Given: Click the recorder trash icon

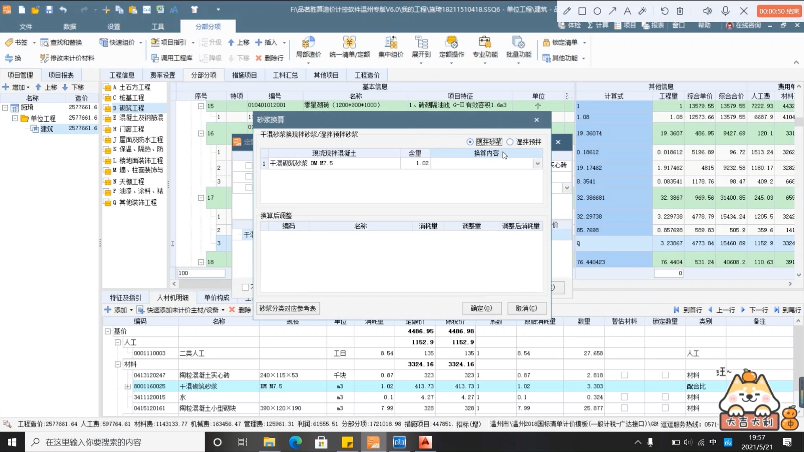Looking at the screenshot, I should [680, 11].
